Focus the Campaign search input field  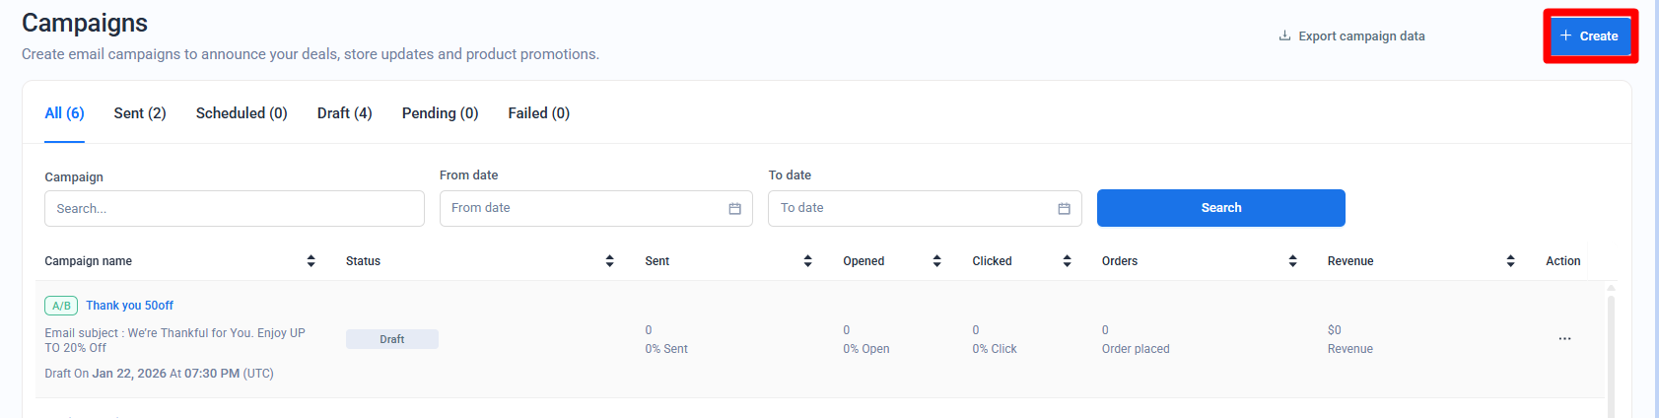[x=234, y=209]
